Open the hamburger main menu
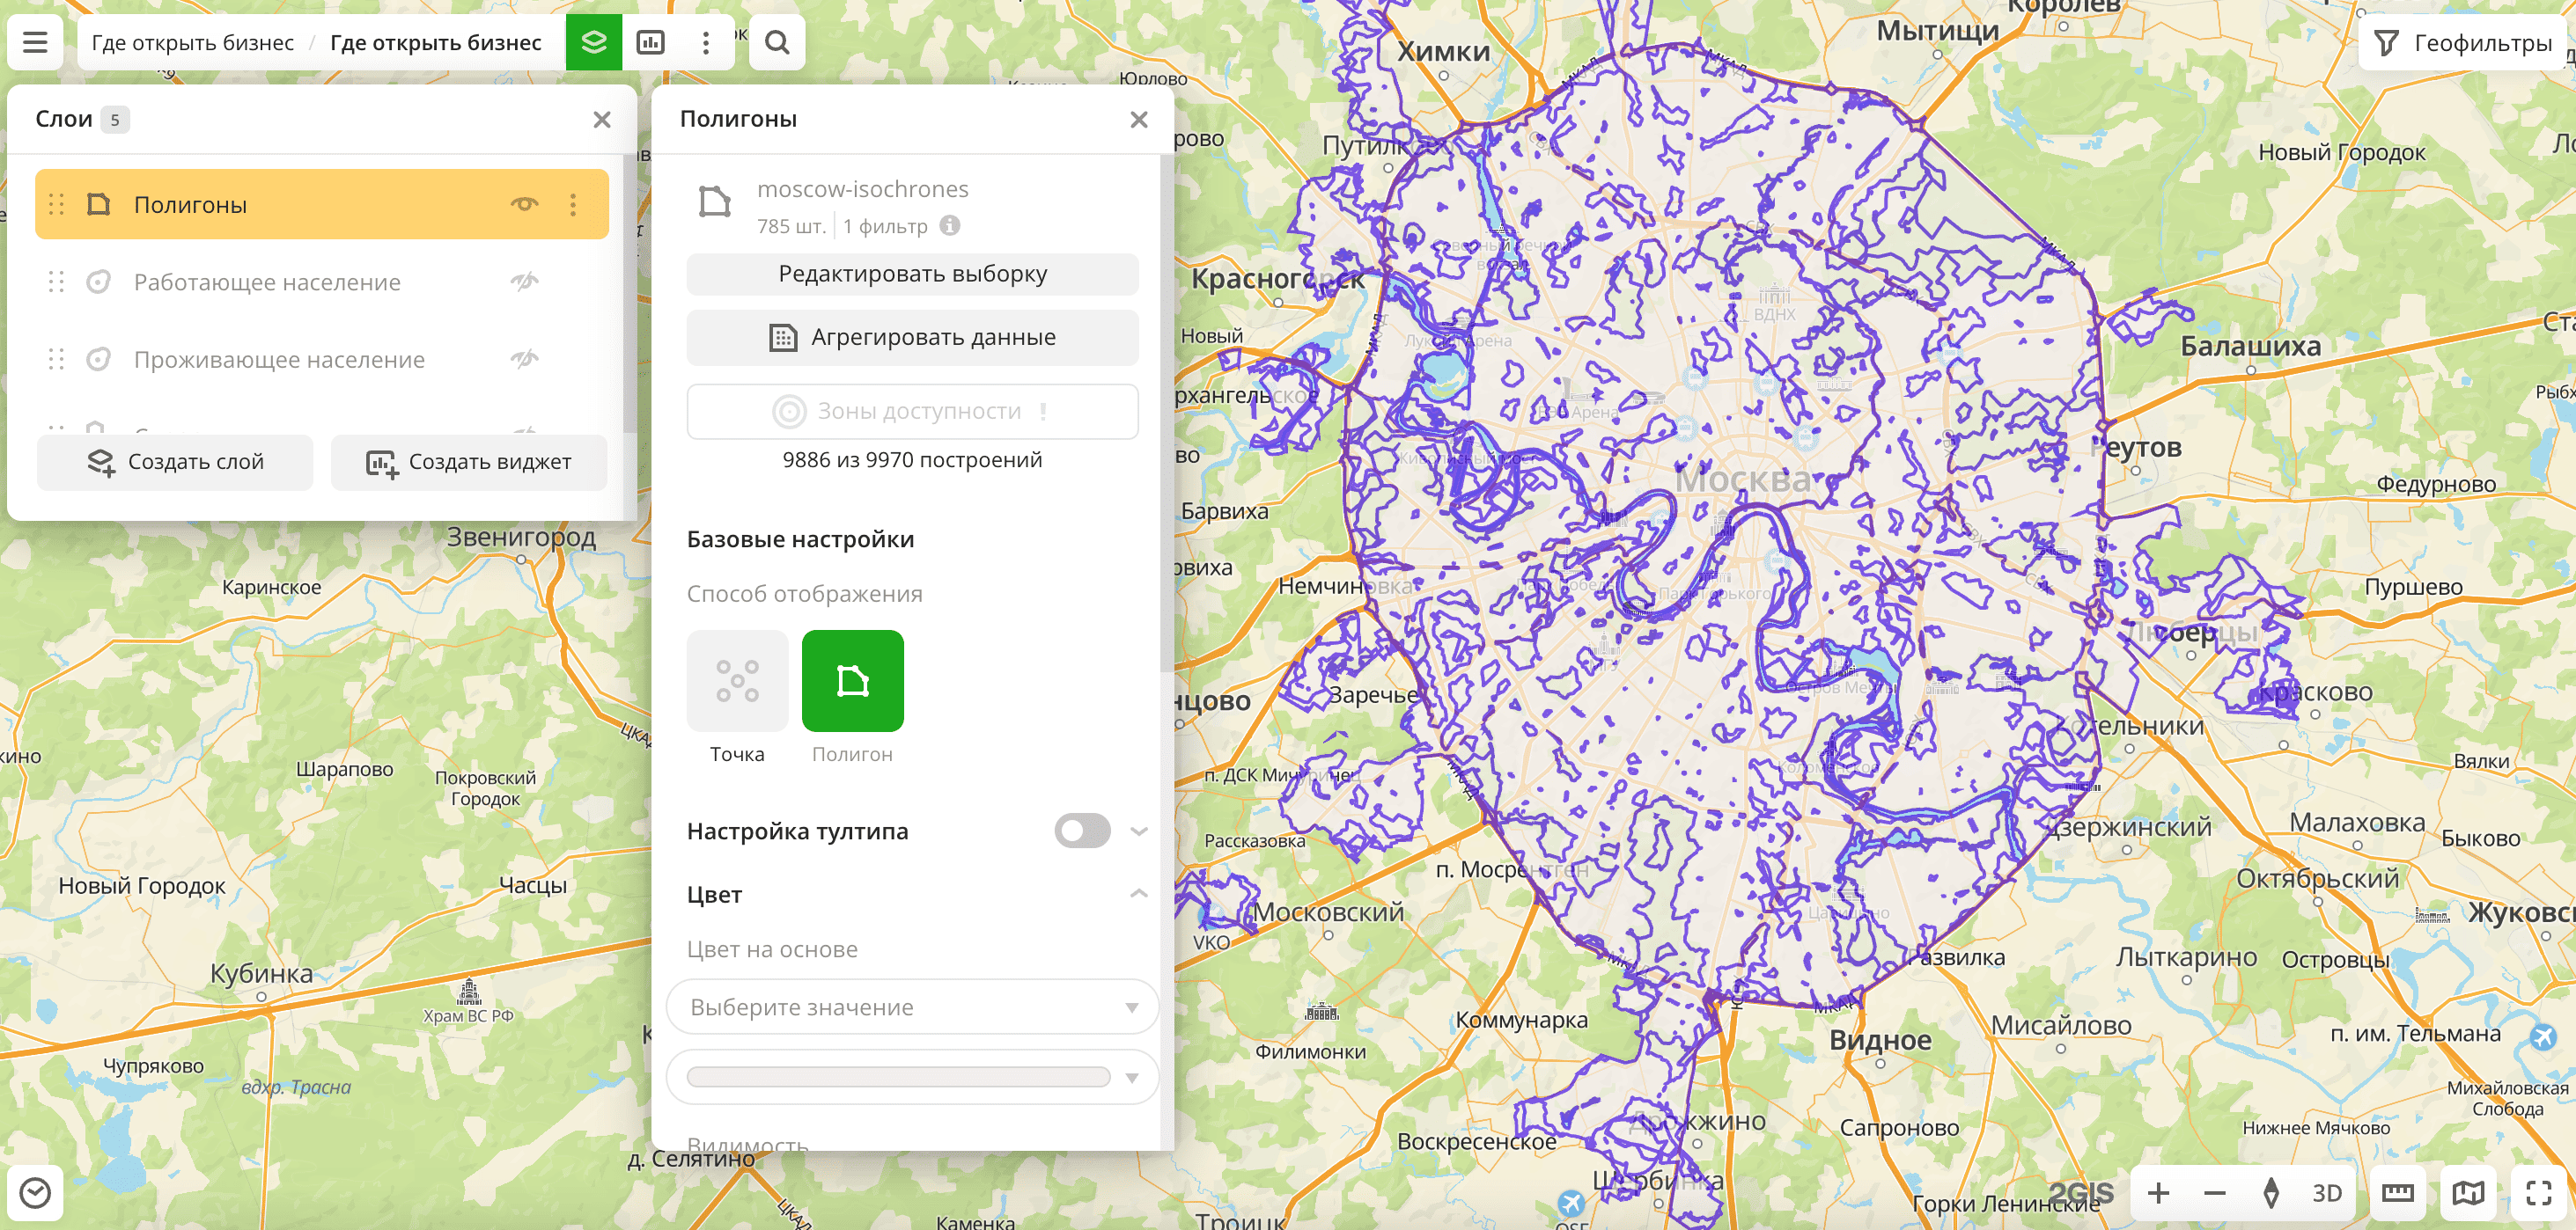The image size is (2576, 1230). (x=35, y=43)
